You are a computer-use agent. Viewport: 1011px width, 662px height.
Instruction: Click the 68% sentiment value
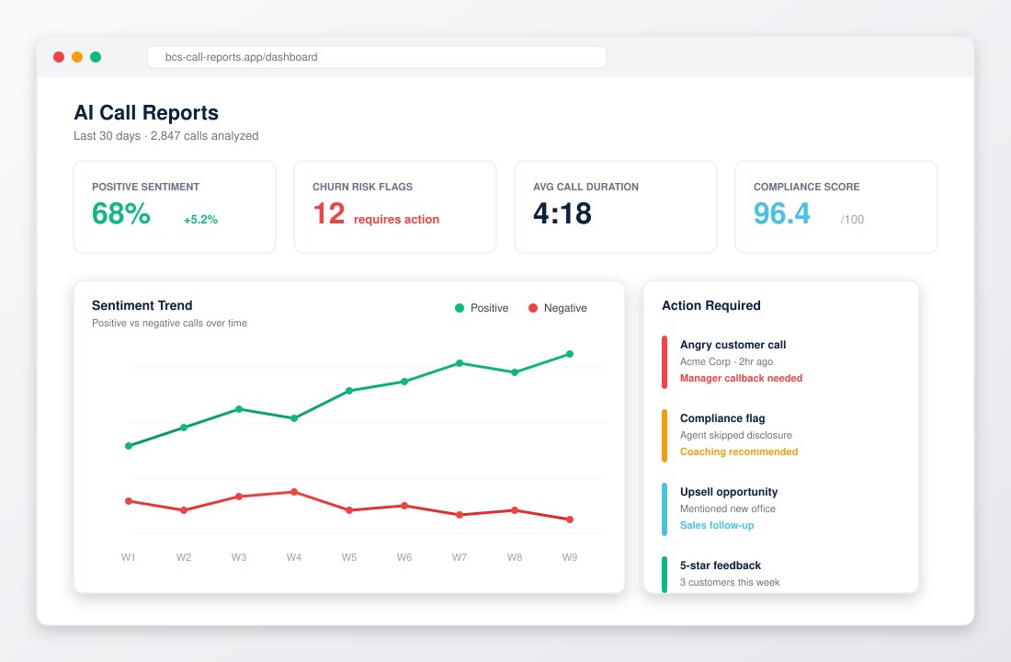click(x=121, y=213)
